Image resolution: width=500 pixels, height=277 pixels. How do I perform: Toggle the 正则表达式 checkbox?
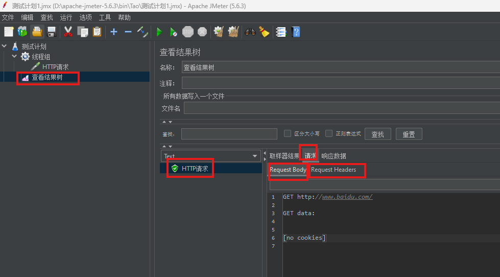click(329, 133)
